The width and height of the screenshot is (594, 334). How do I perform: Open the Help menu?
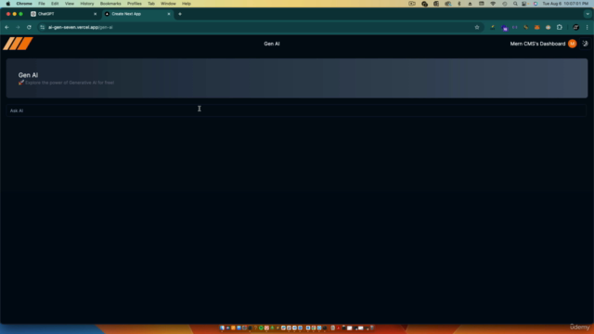187,4
